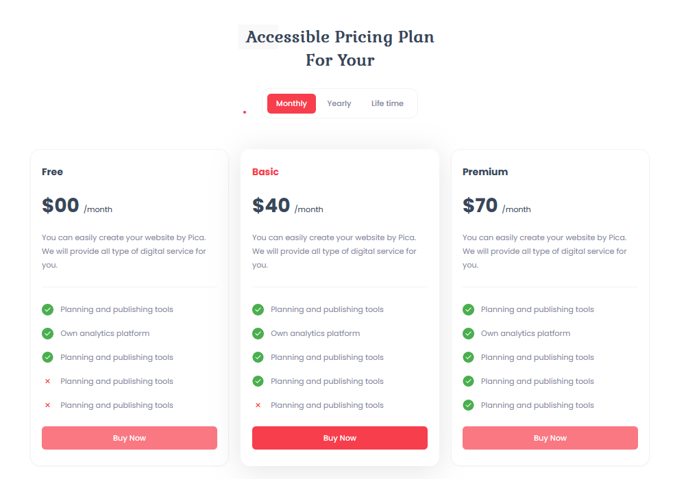The width and height of the screenshot is (686, 479).
Task: Click the first green check icon in the Basic plan
Action: coord(258,309)
